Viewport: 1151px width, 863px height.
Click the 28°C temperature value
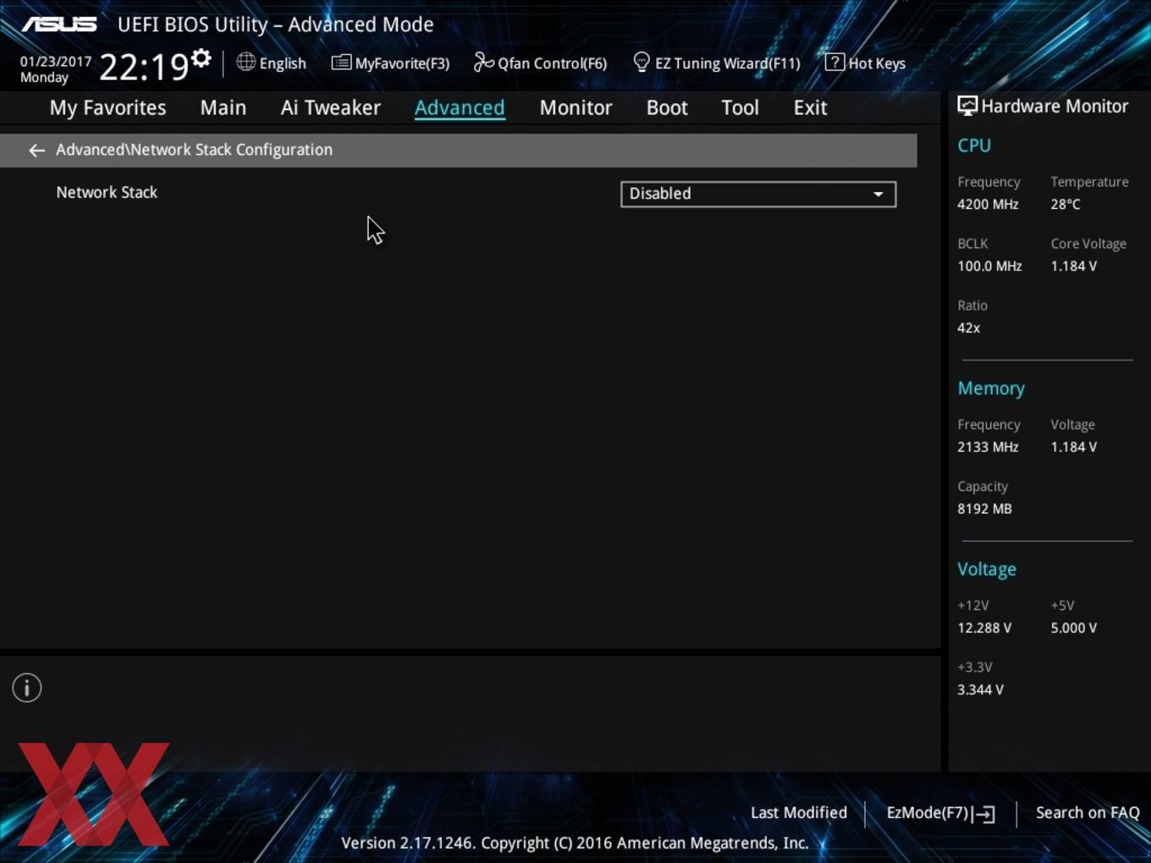pyautogui.click(x=1066, y=204)
